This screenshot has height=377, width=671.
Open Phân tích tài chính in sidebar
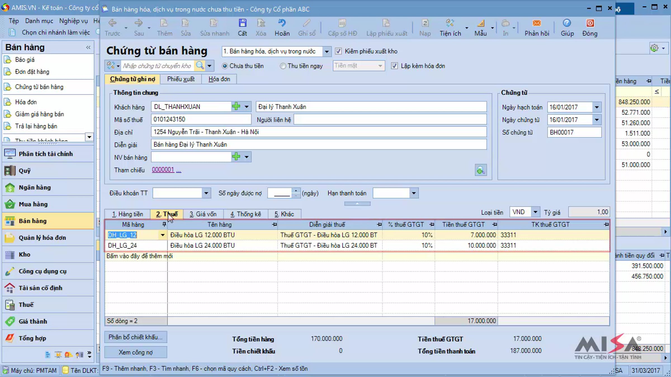click(x=48, y=154)
